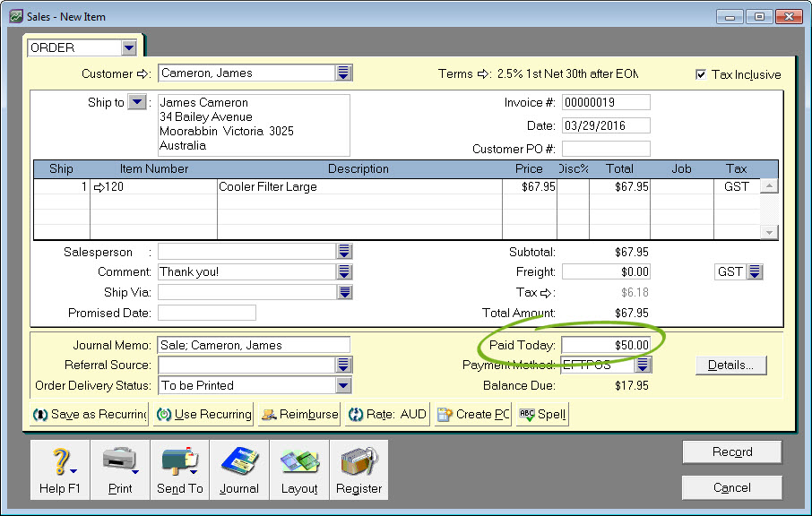Screen dimensions: 812x516
Task: Open the Customer selection list
Action: point(343,73)
